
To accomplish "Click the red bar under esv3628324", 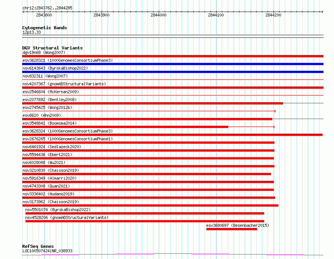I will 172,135.
